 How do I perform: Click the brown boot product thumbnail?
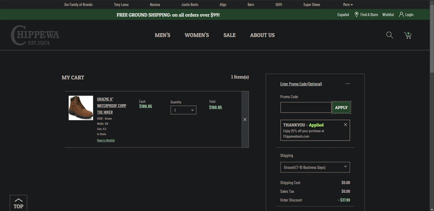[81, 108]
